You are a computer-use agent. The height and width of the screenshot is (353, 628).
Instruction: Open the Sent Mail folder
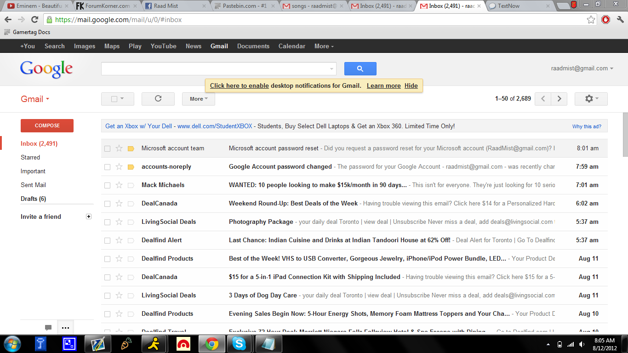33,185
